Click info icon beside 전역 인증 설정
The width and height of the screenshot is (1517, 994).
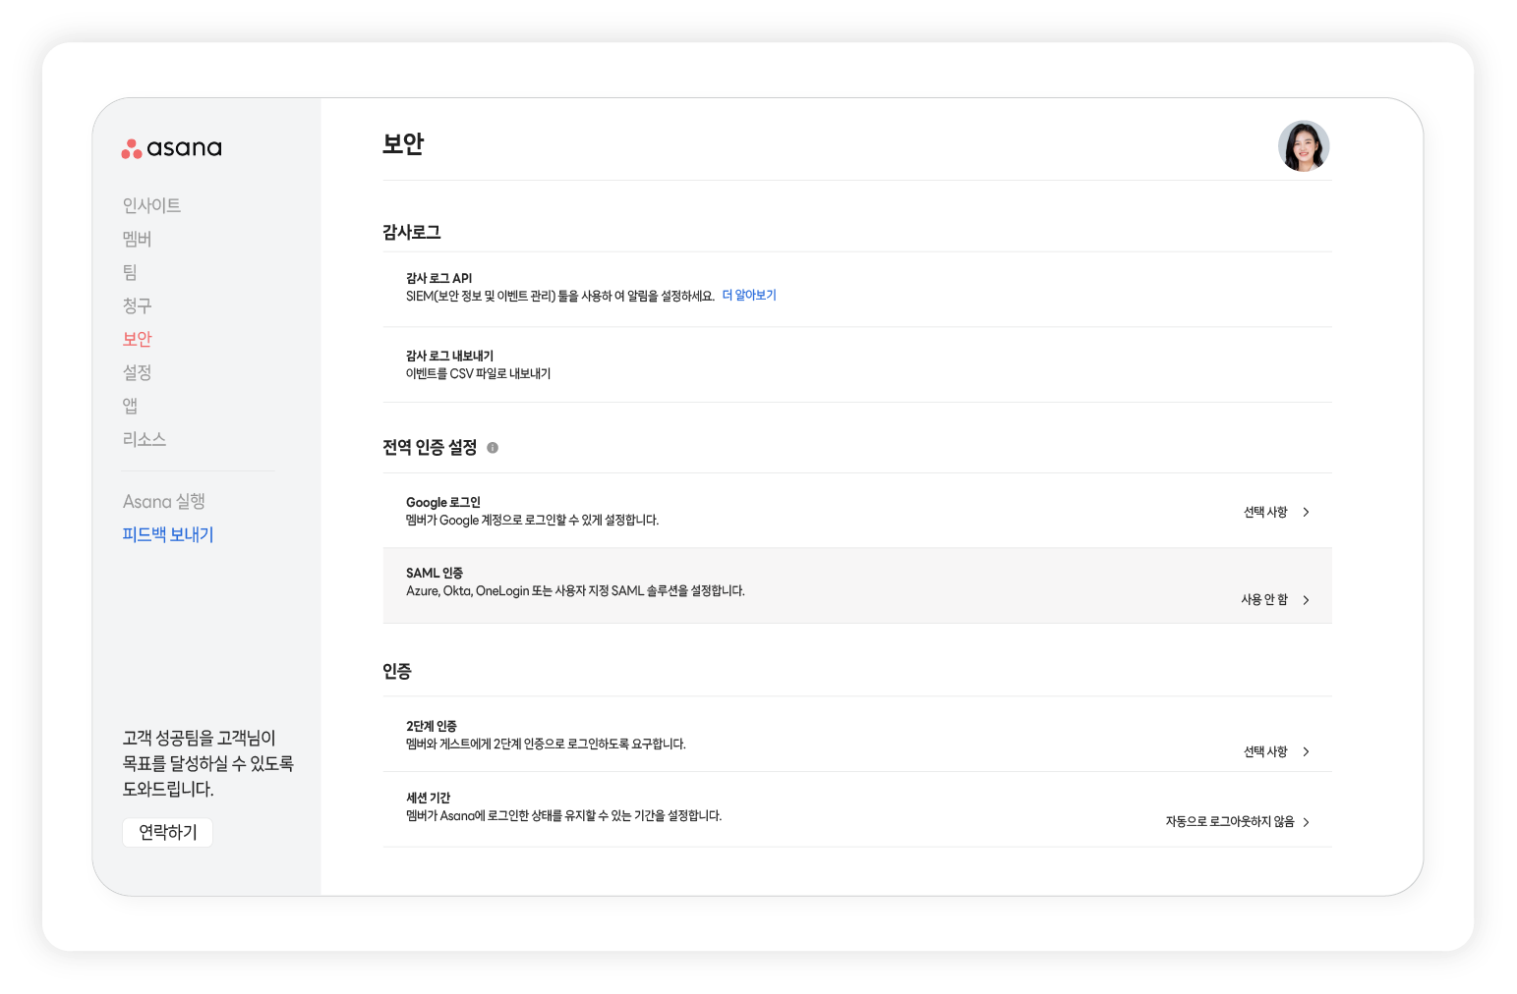tap(493, 448)
